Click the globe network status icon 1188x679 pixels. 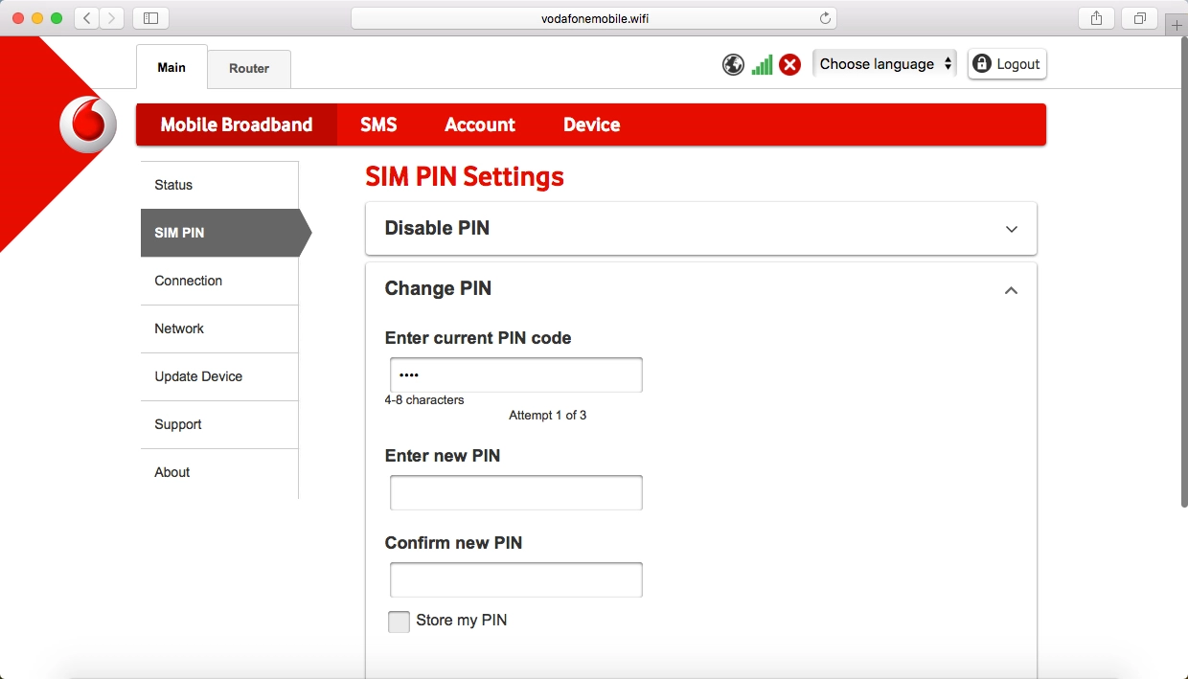[733, 65]
